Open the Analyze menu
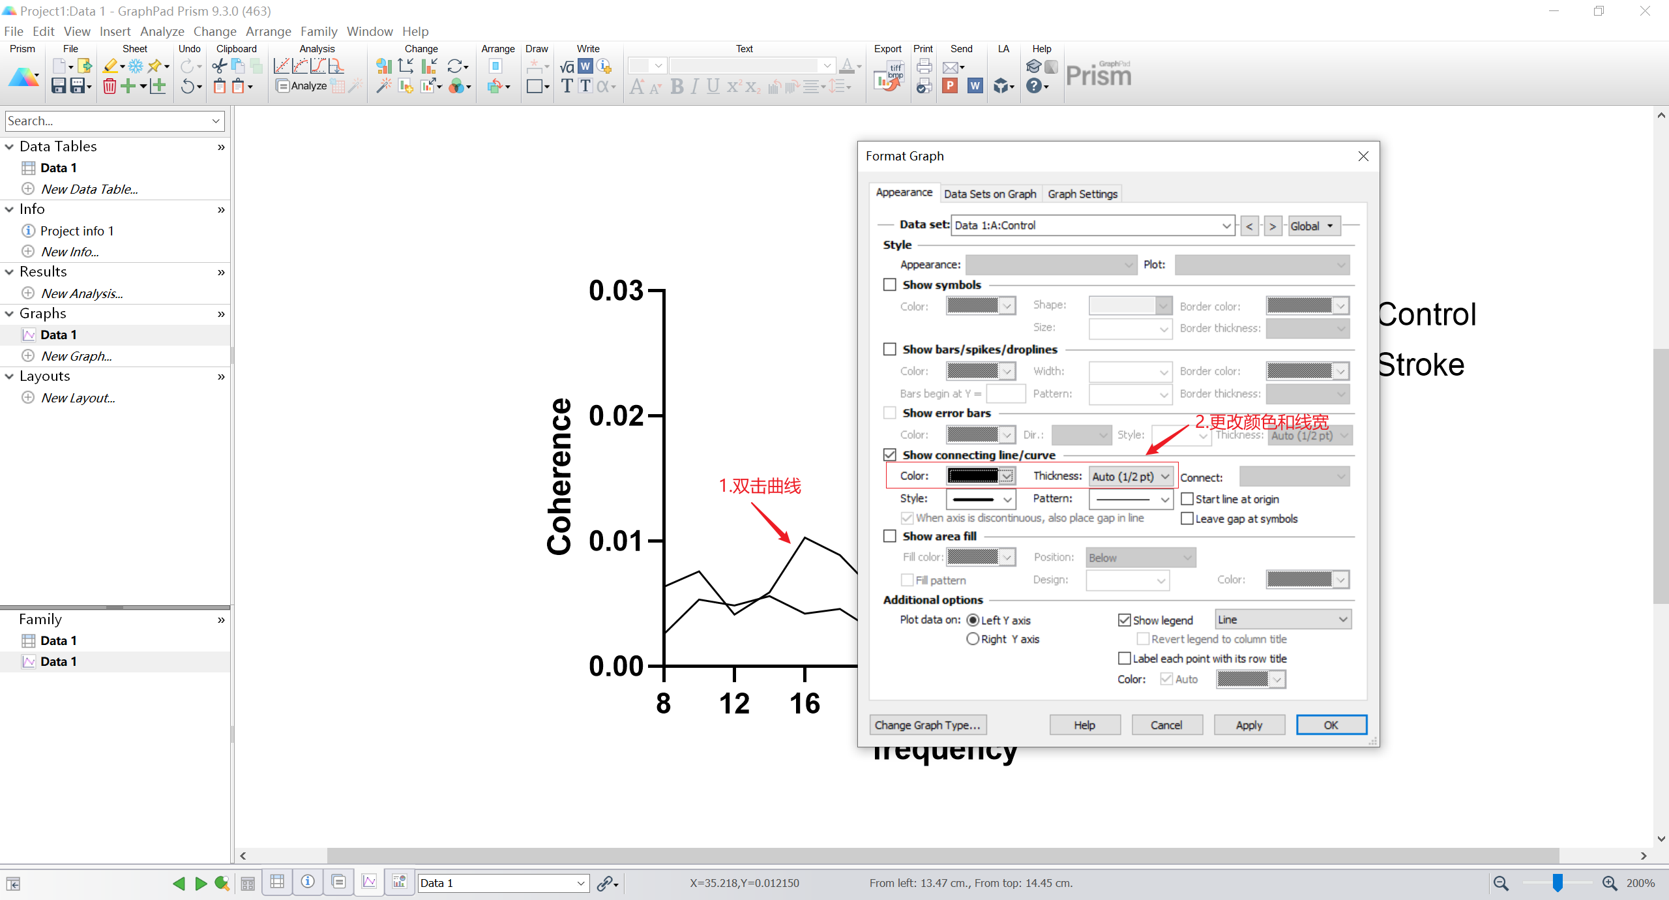Screen dimensions: 1669x900 pos(162,31)
